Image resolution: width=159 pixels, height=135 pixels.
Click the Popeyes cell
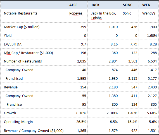coord(76,13)
